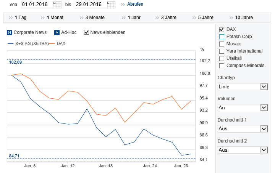Click the orange DAX legend line

coord(52,43)
